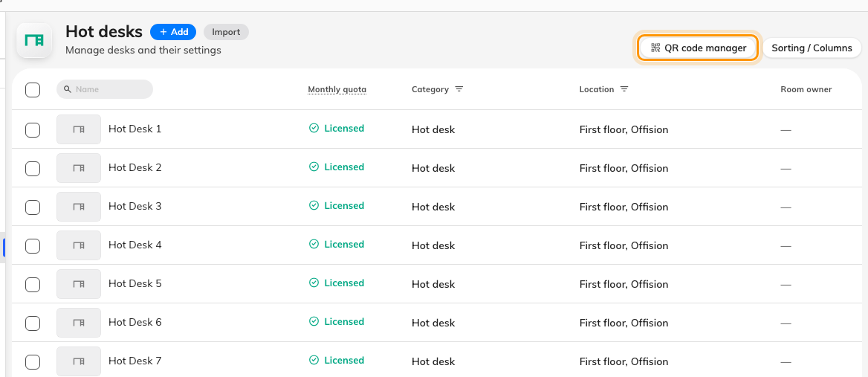Click Licensed status check icon for Hot Desk 5

click(314, 283)
